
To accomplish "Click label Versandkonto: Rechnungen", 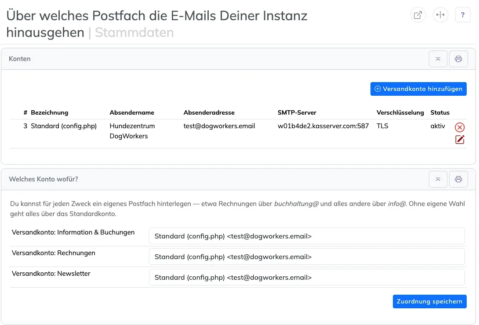I will [x=54, y=253].
